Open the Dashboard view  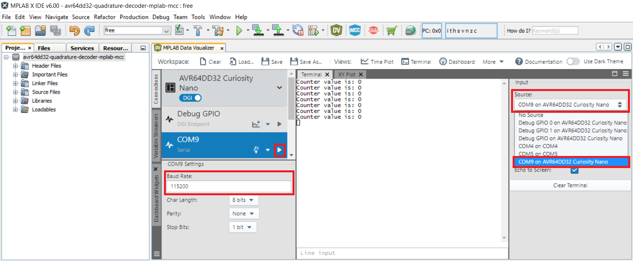coord(457,61)
